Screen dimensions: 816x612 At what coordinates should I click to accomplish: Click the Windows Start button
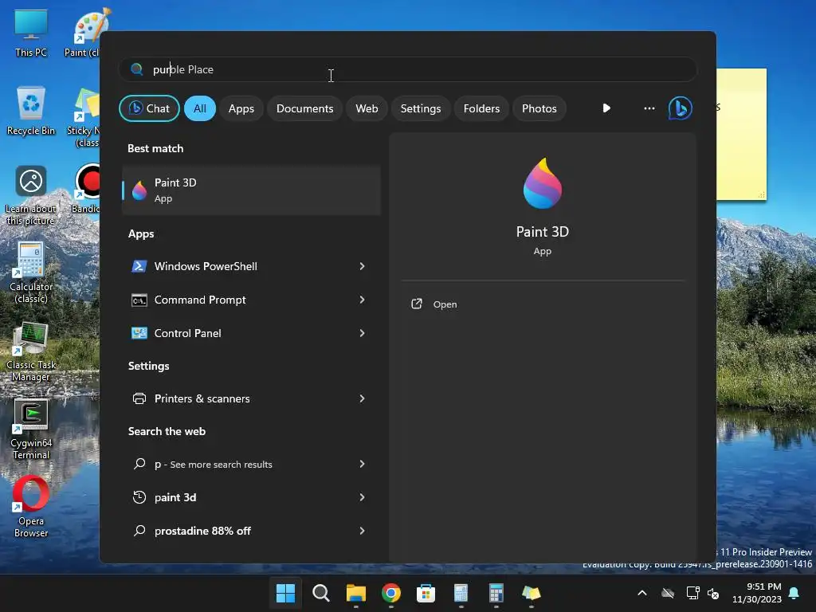pos(285,593)
